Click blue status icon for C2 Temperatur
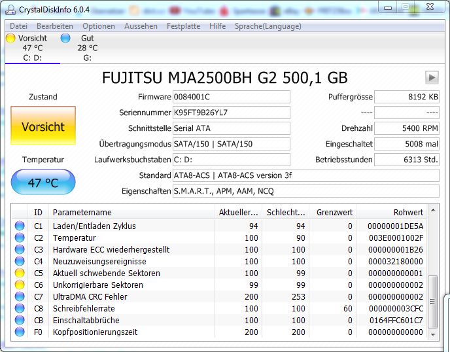This screenshot has height=352, width=450. pyautogui.click(x=20, y=238)
